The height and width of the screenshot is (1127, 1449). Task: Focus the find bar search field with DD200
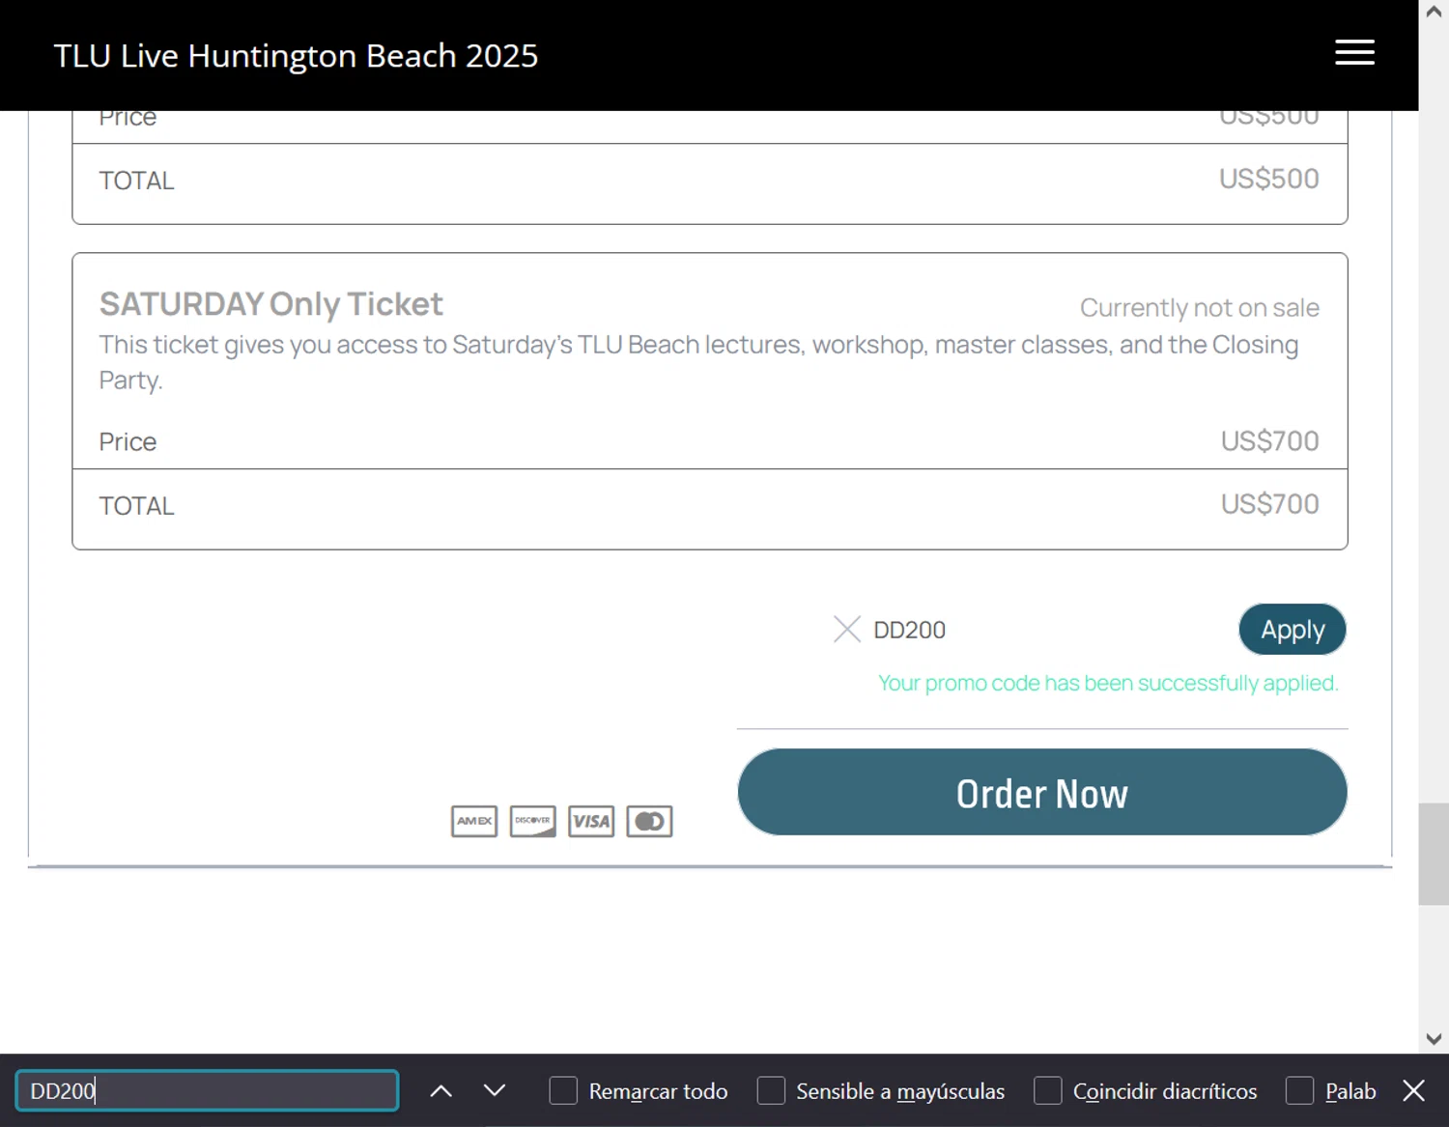tap(207, 1091)
